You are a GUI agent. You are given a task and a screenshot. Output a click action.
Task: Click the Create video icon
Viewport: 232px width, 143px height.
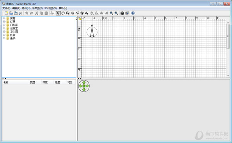(x=127, y=13)
